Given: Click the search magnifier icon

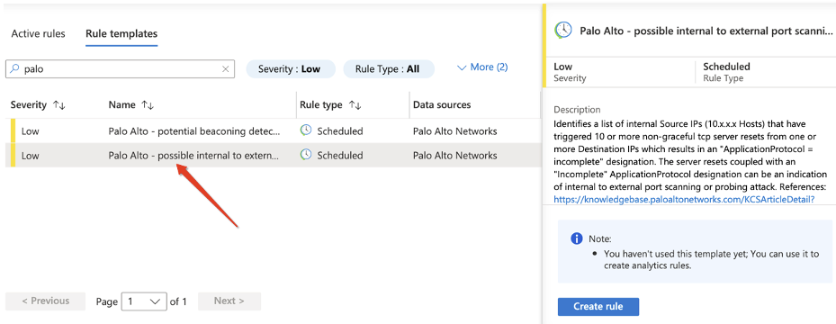Looking at the screenshot, I should point(14,68).
